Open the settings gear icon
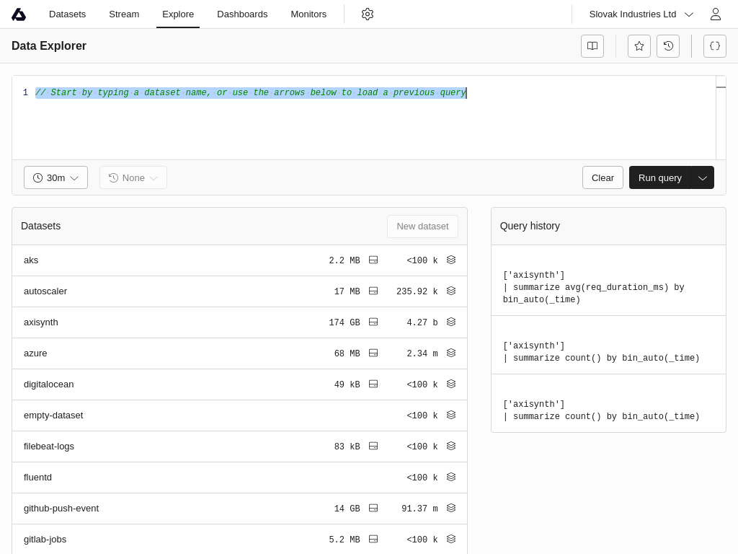Viewport: 738px width, 554px height. [368, 14]
